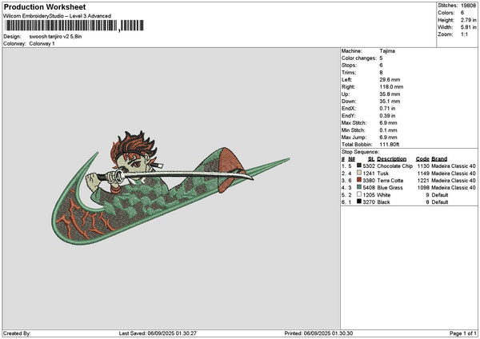Click the 'Color changes:' label

point(359,58)
